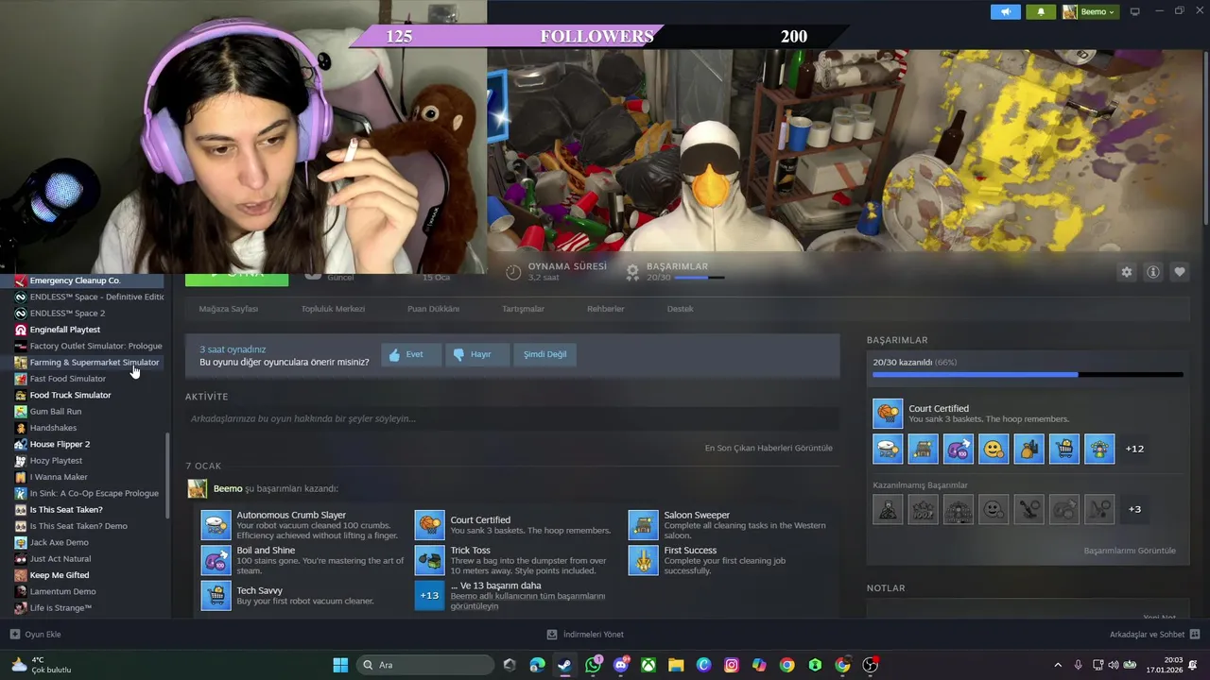The image size is (1210, 680).
Task: Open the Topluluk Merkezi tab
Action: coord(333,309)
